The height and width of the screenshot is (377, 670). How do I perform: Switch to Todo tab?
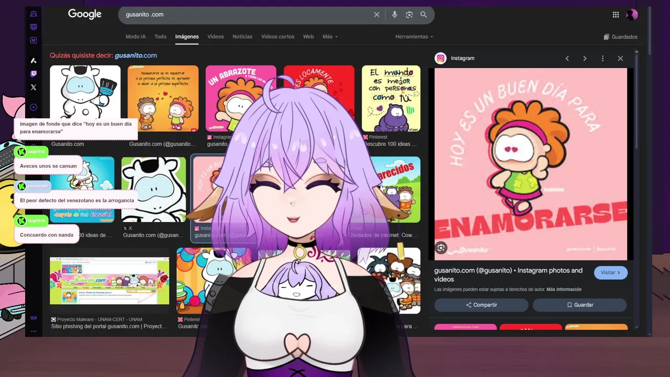point(160,37)
